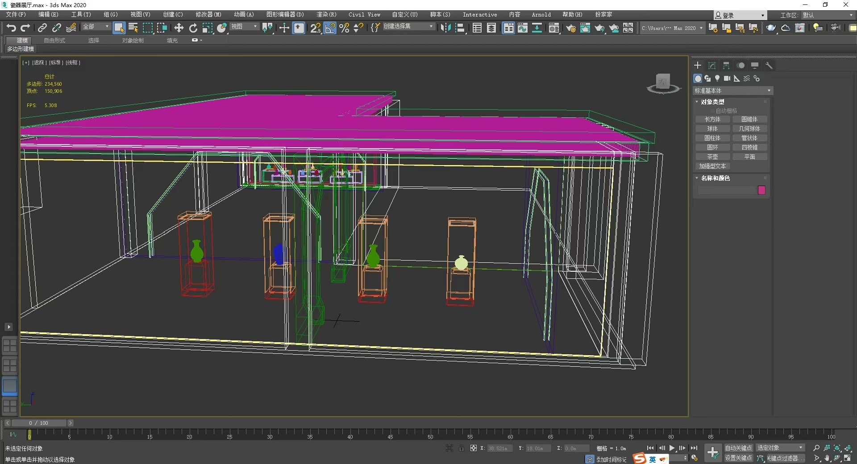
Task: Open the 渲染(R) menu
Action: click(326, 15)
